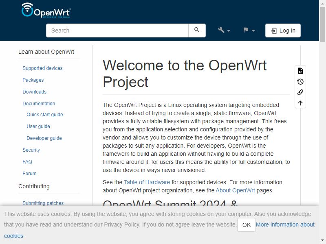
Task: Open the FAQ sidebar link
Action: pyautogui.click(x=27, y=162)
